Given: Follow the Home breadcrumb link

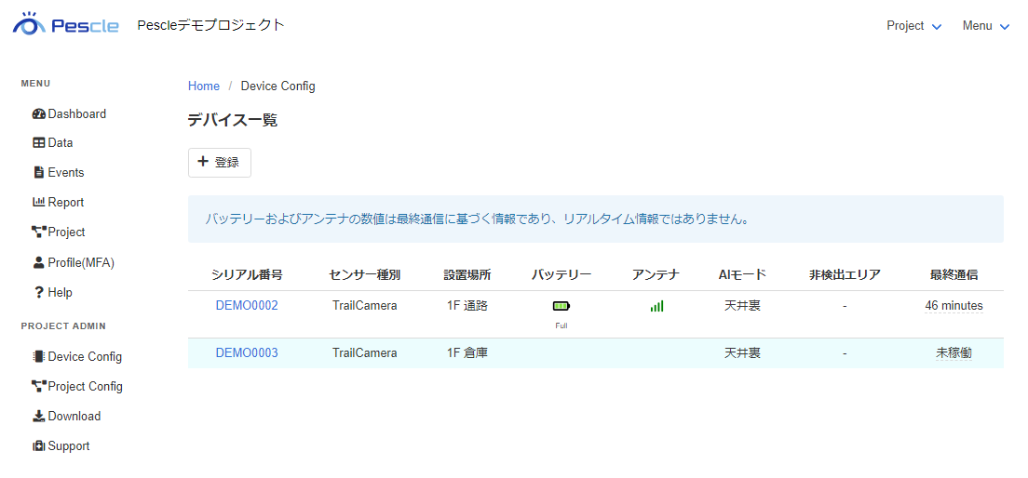Looking at the screenshot, I should point(204,86).
